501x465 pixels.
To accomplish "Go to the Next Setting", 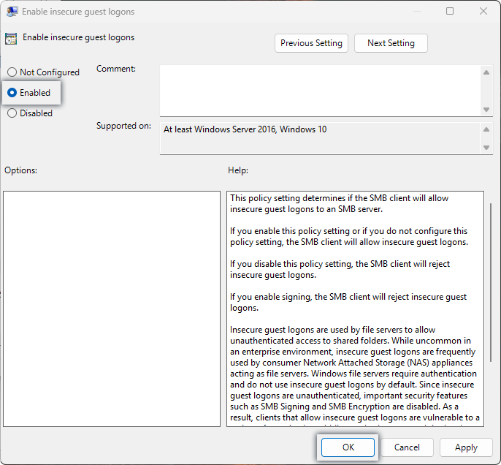I will pos(391,43).
